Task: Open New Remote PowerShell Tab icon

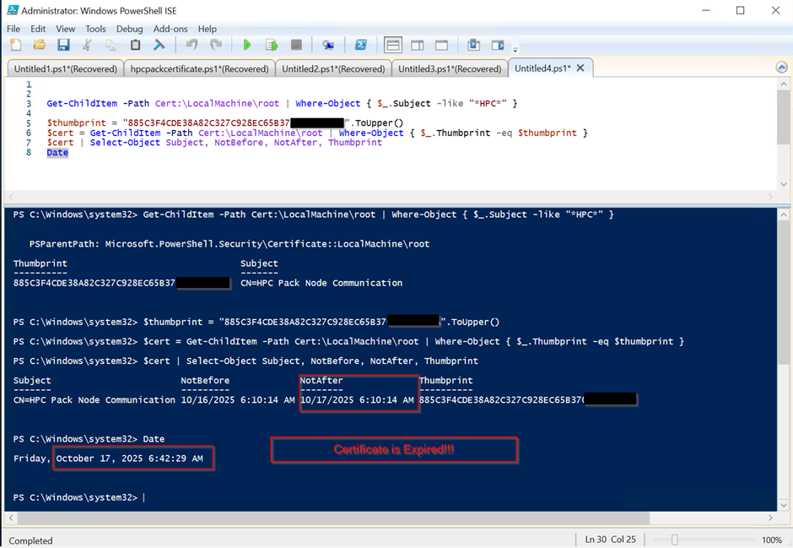Action: (x=328, y=45)
